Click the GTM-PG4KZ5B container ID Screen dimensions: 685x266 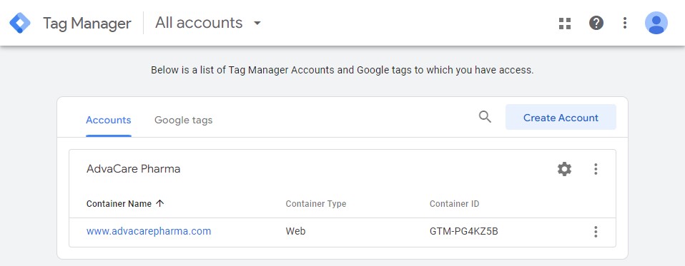[x=464, y=231]
